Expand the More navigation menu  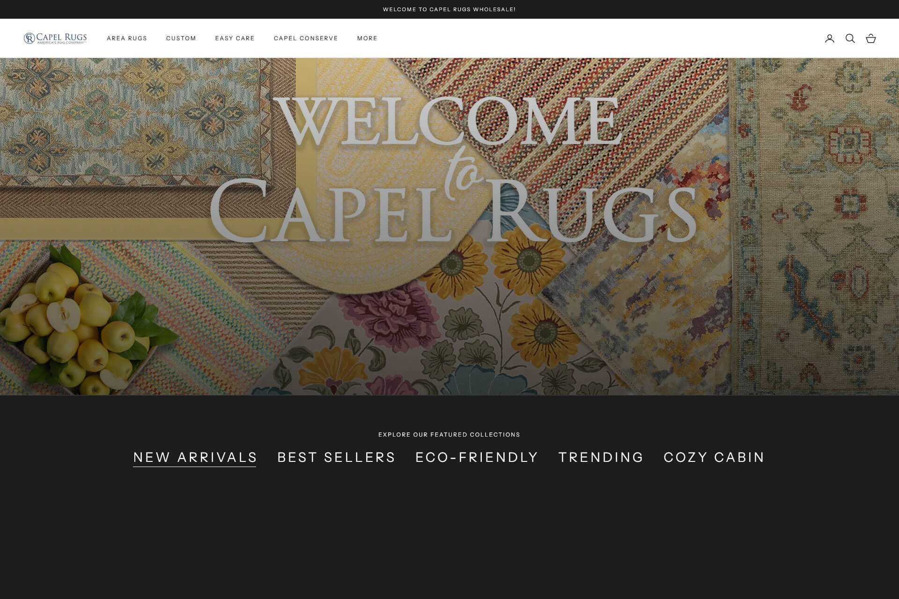(x=367, y=38)
